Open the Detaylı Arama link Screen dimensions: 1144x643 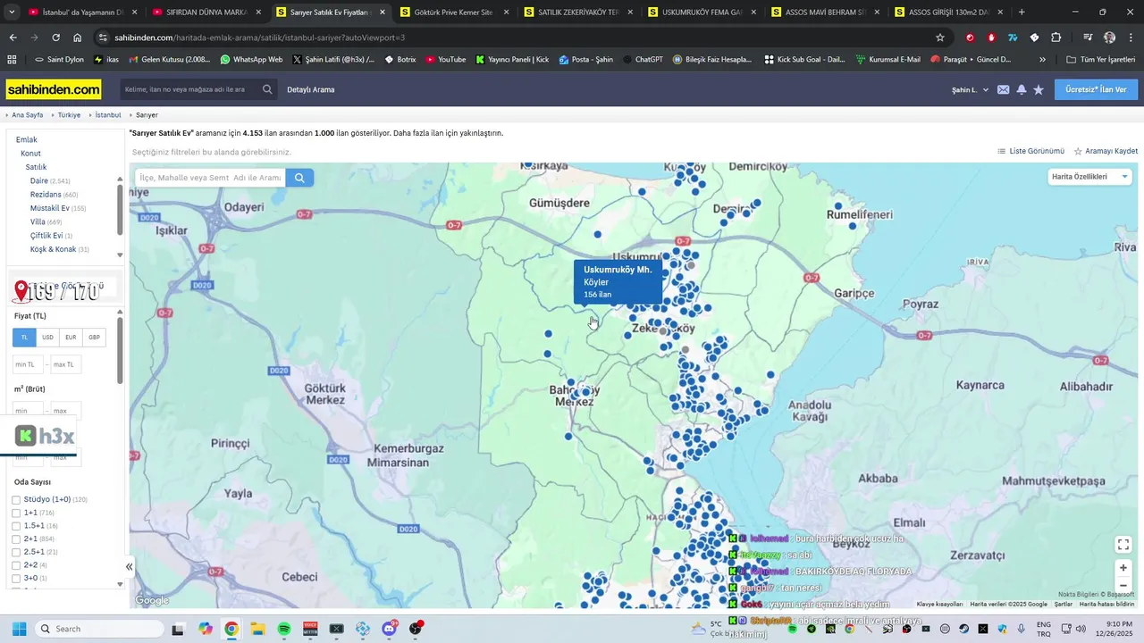[311, 89]
